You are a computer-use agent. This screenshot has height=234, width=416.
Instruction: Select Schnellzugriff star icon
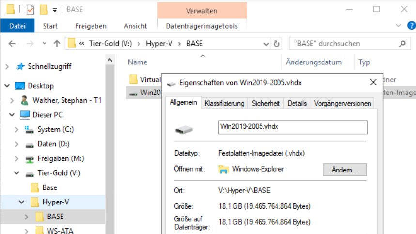(20, 66)
